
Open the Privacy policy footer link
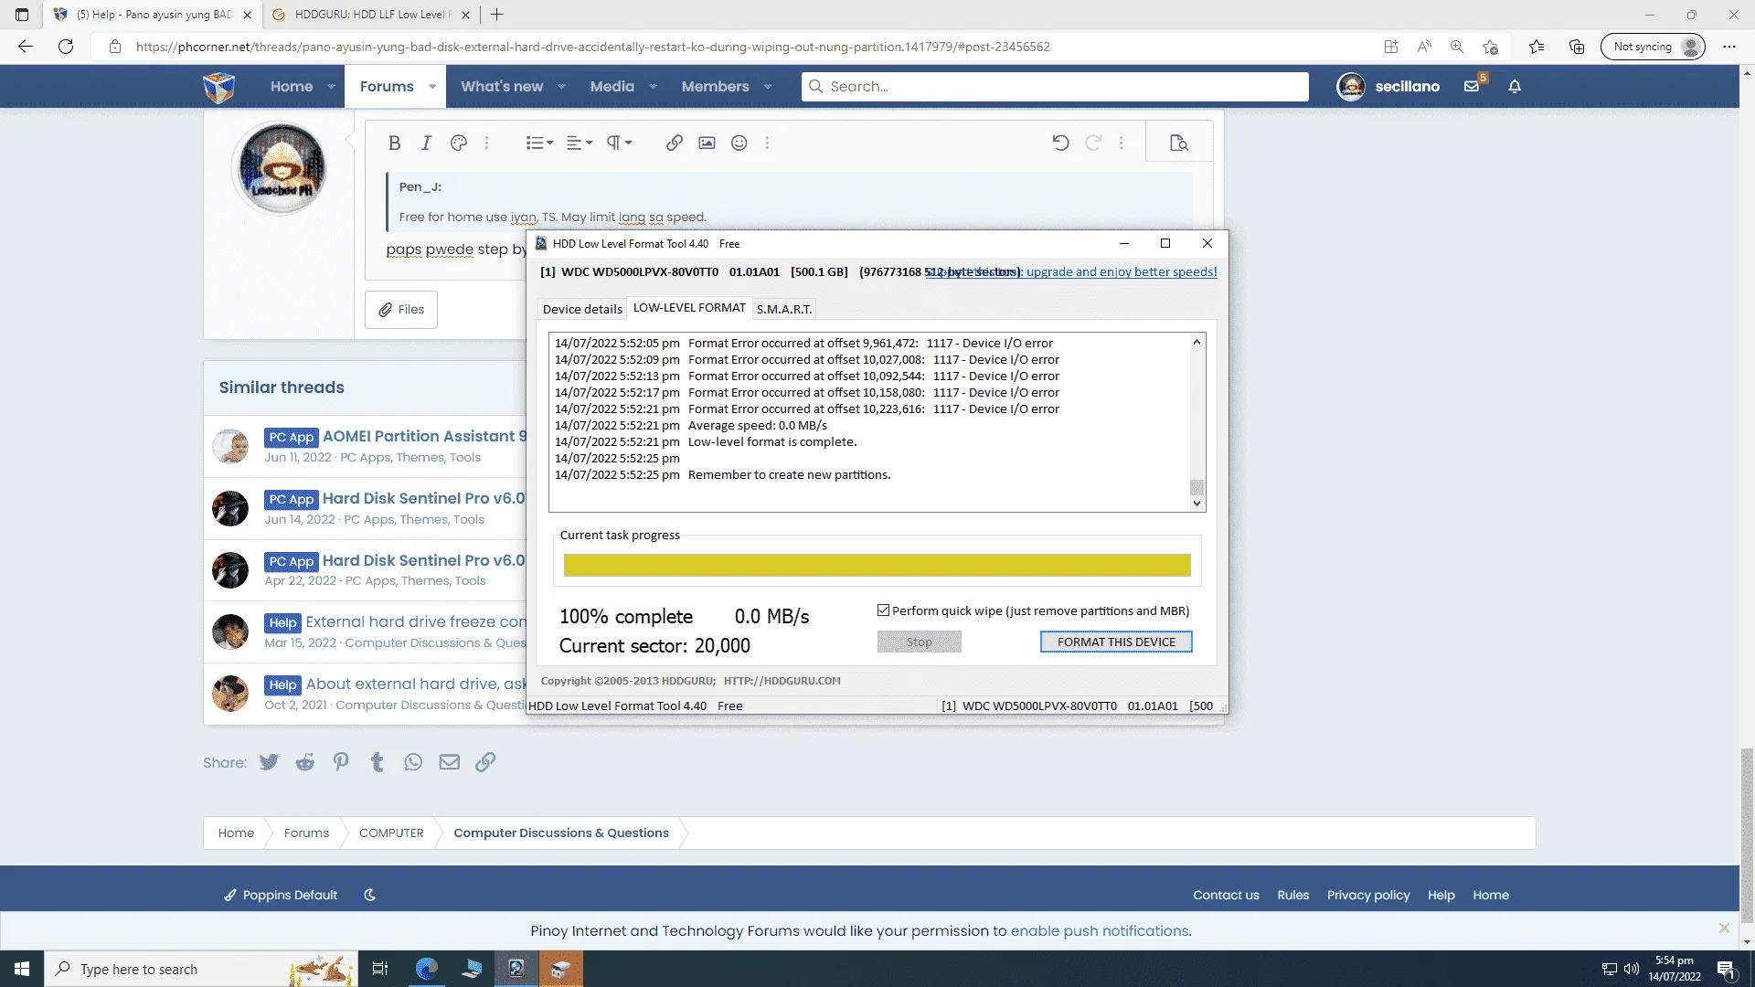pyautogui.click(x=1368, y=896)
